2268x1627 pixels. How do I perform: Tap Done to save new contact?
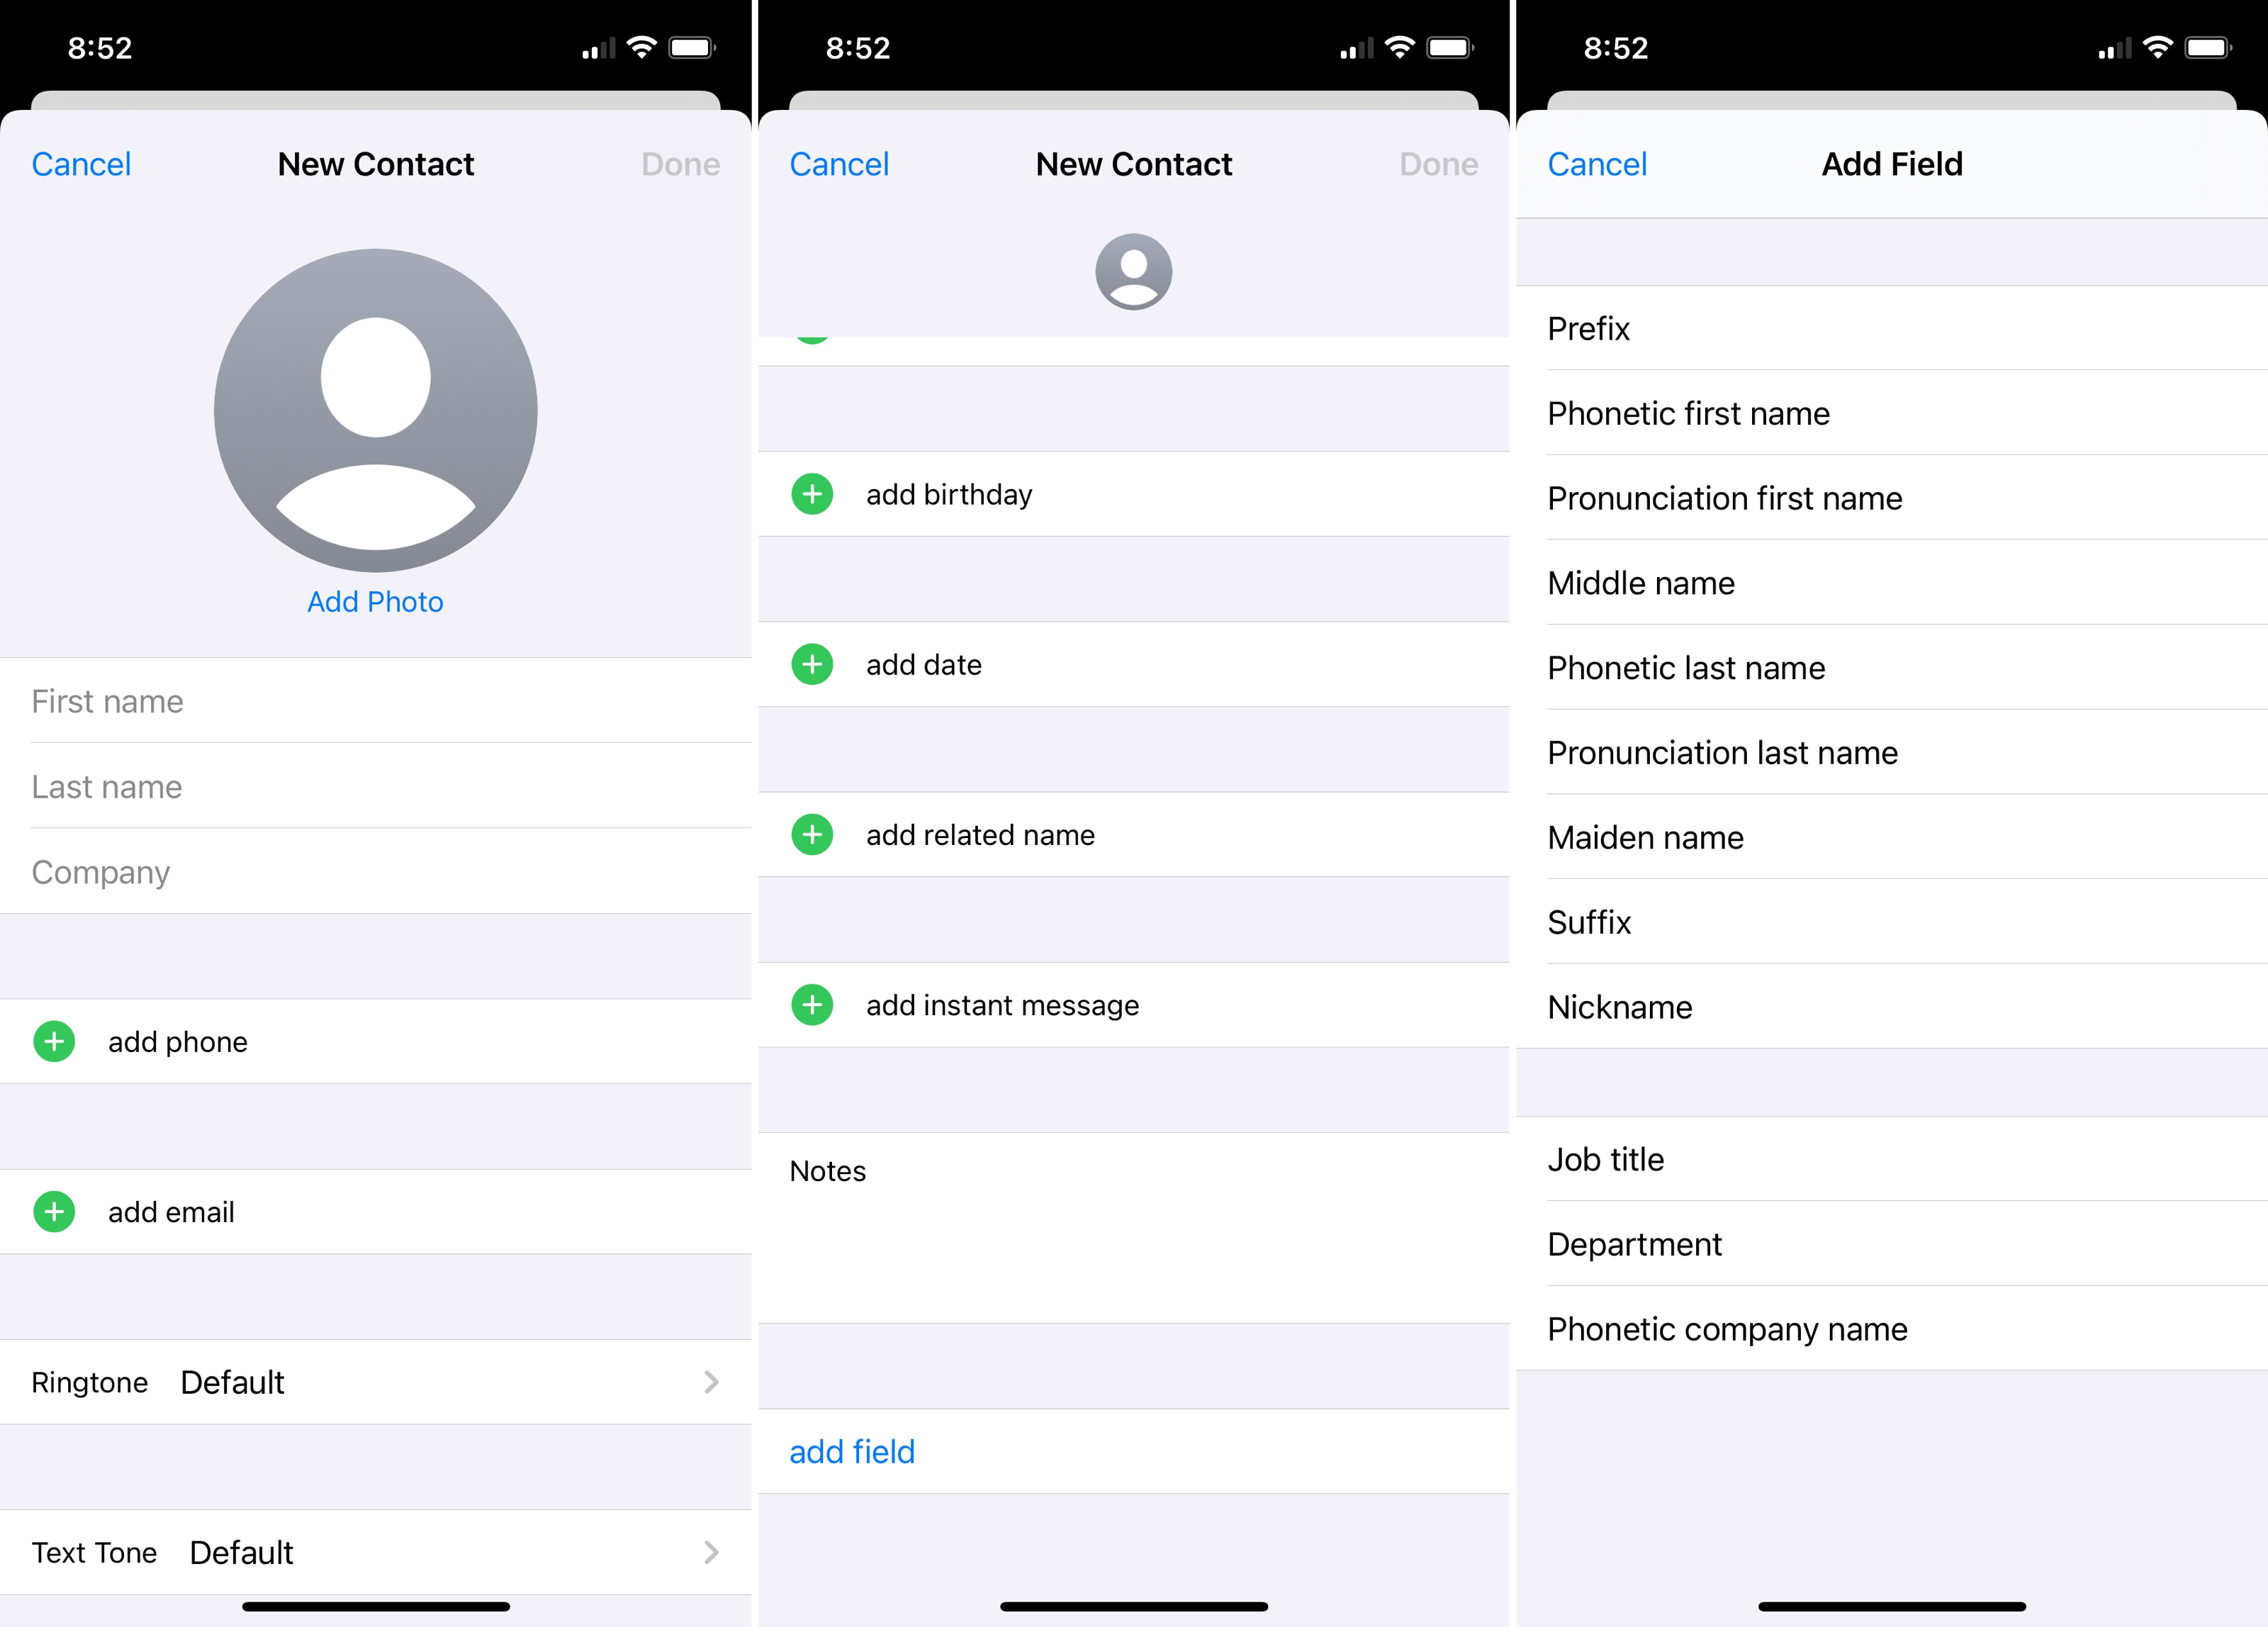tap(683, 164)
